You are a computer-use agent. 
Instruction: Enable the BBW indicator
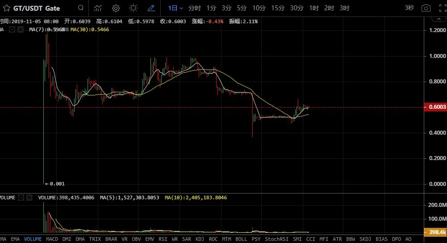pyautogui.click(x=351, y=239)
